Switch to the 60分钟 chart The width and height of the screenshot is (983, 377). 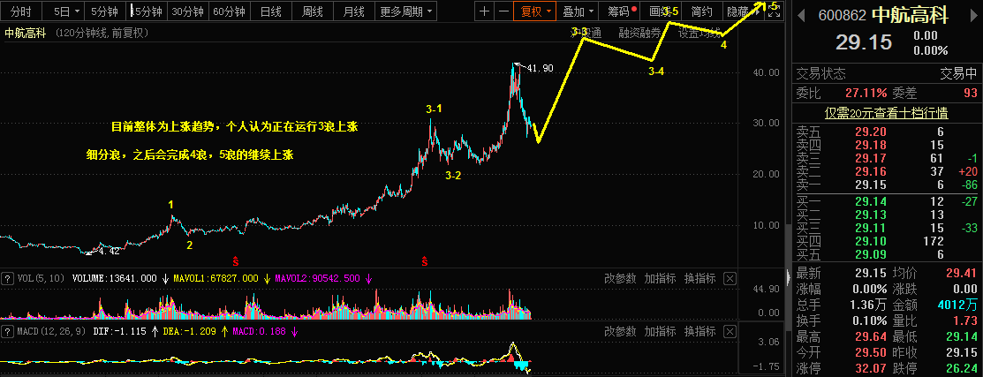click(229, 11)
